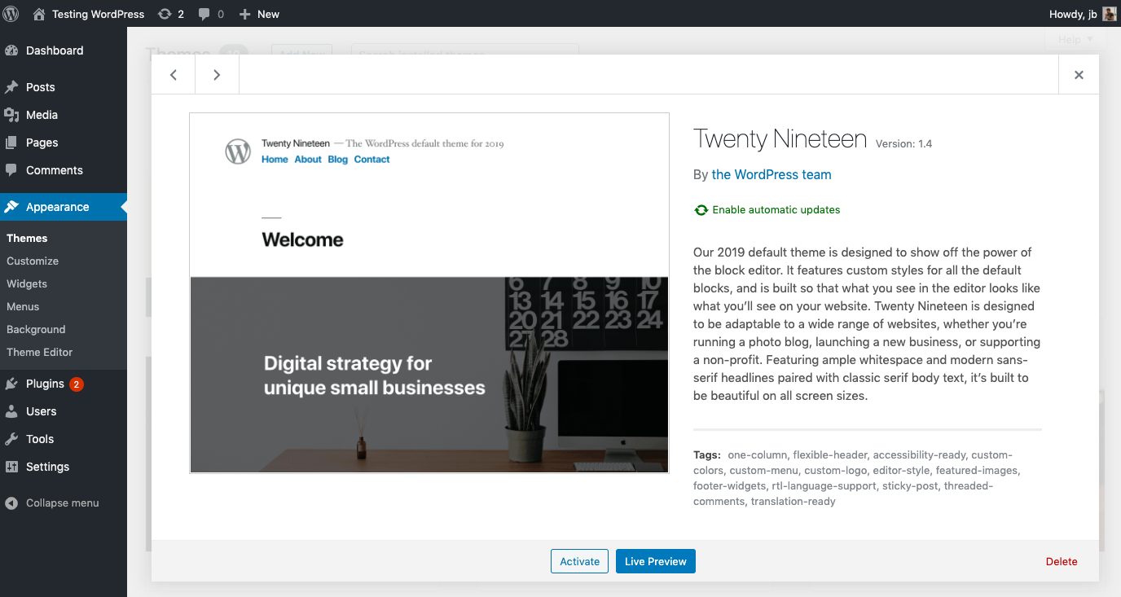Click the Media library icon
The image size is (1121, 597).
[x=11, y=115]
